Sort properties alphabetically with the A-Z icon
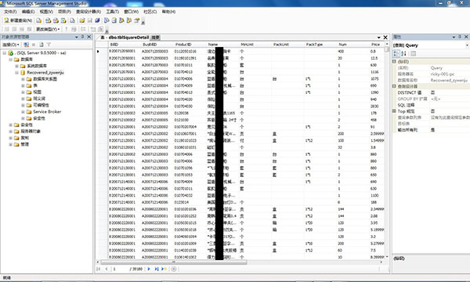Image resolution: width=470 pixels, height=282 pixels. pos(403,53)
